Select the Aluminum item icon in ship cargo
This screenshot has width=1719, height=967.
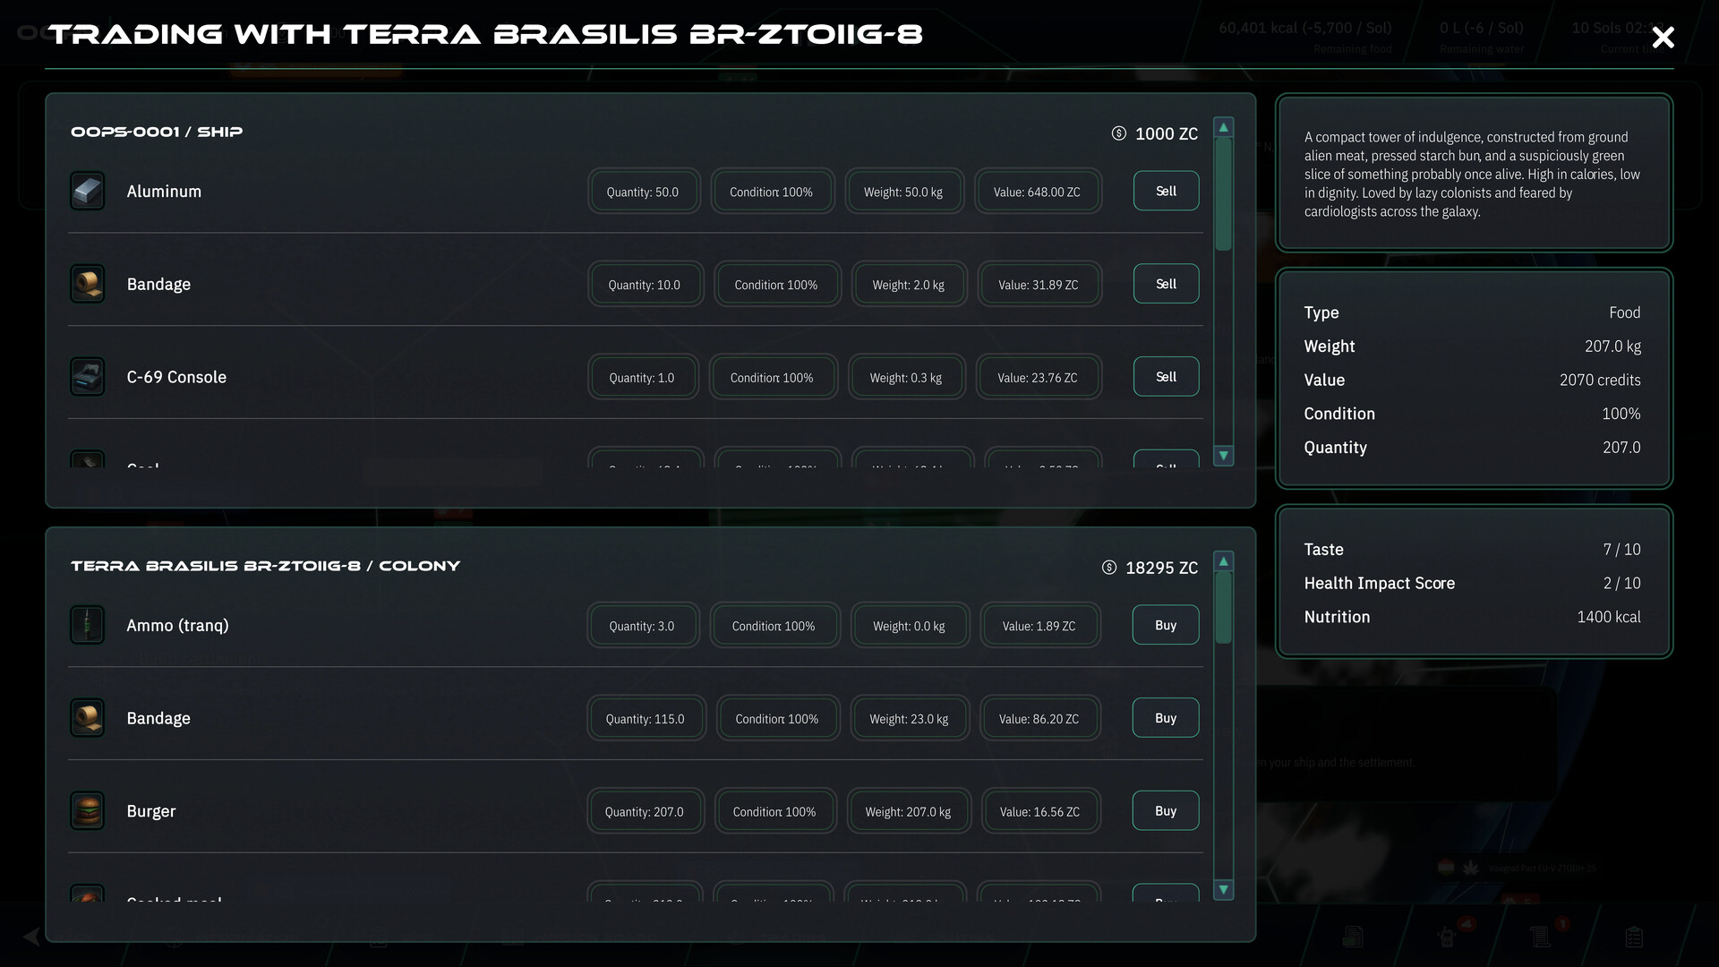(87, 191)
